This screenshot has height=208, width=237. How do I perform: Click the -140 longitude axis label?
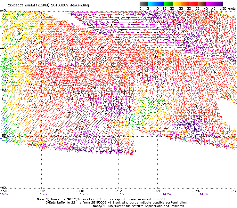80,191
